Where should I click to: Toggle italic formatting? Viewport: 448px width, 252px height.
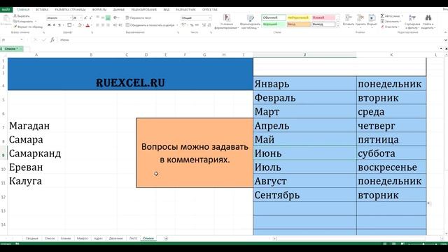(x=54, y=25)
